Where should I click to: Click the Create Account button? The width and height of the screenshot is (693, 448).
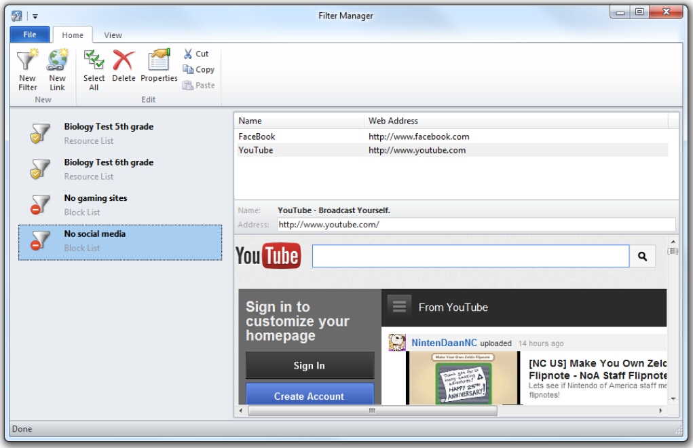click(310, 394)
